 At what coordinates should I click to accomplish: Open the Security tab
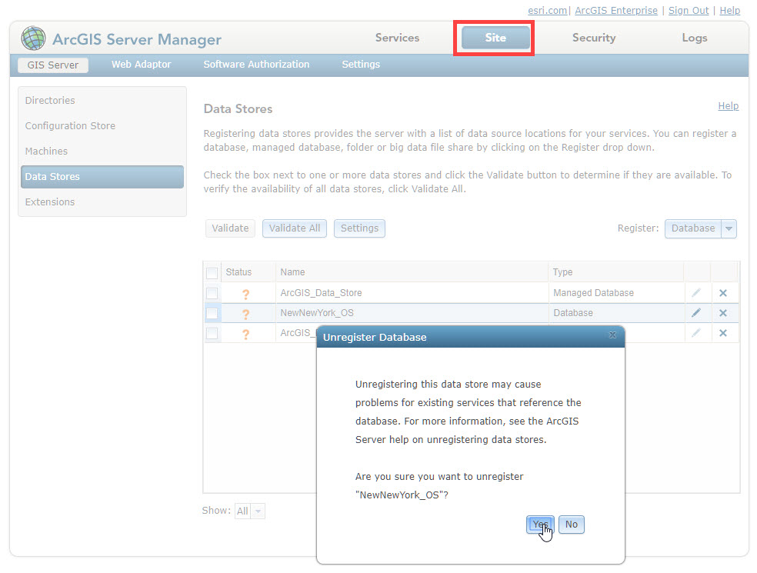pos(594,38)
